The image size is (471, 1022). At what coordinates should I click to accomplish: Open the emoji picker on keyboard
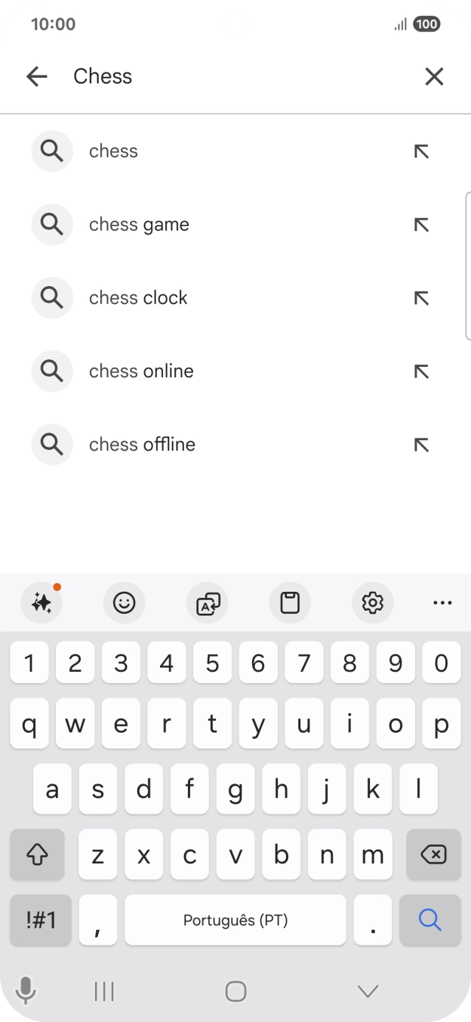[x=124, y=602]
